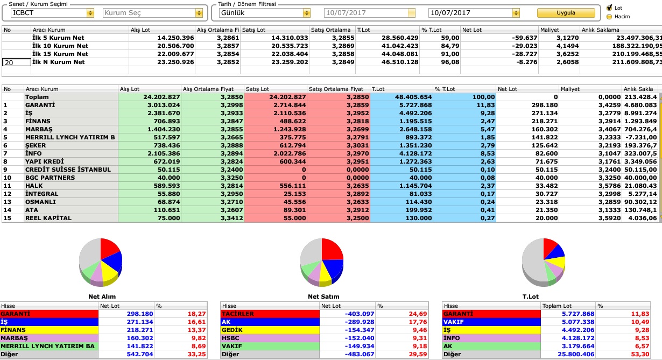The height and width of the screenshot is (360, 662).
Task: Click the Net Alım pie chart
Action: click(x=101, y=262)
